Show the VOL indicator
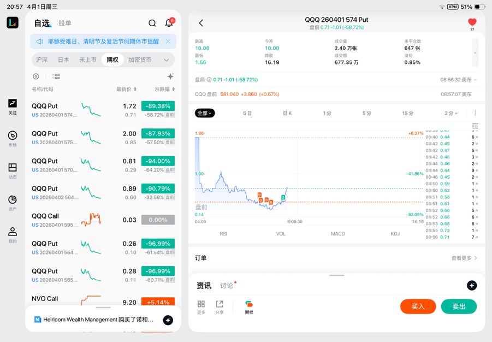492x342 pixels. [281, 234]
